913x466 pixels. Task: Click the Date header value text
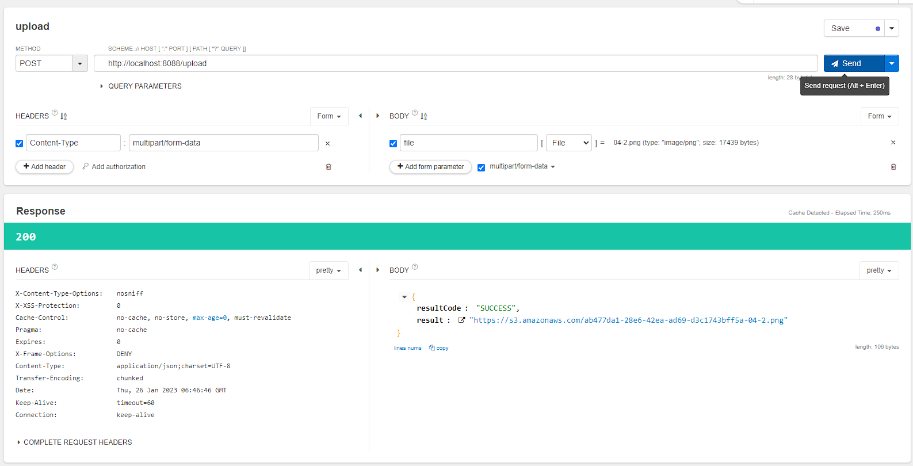coord(171,390)
